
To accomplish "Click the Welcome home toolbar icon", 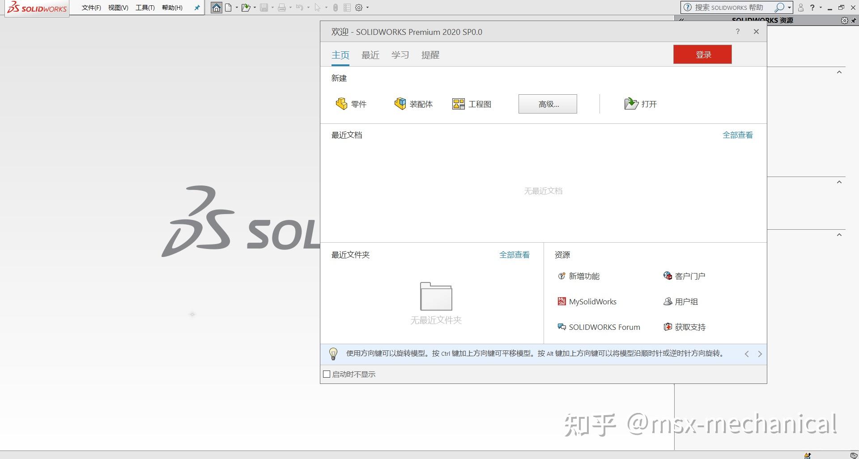I will coord(217,8).
